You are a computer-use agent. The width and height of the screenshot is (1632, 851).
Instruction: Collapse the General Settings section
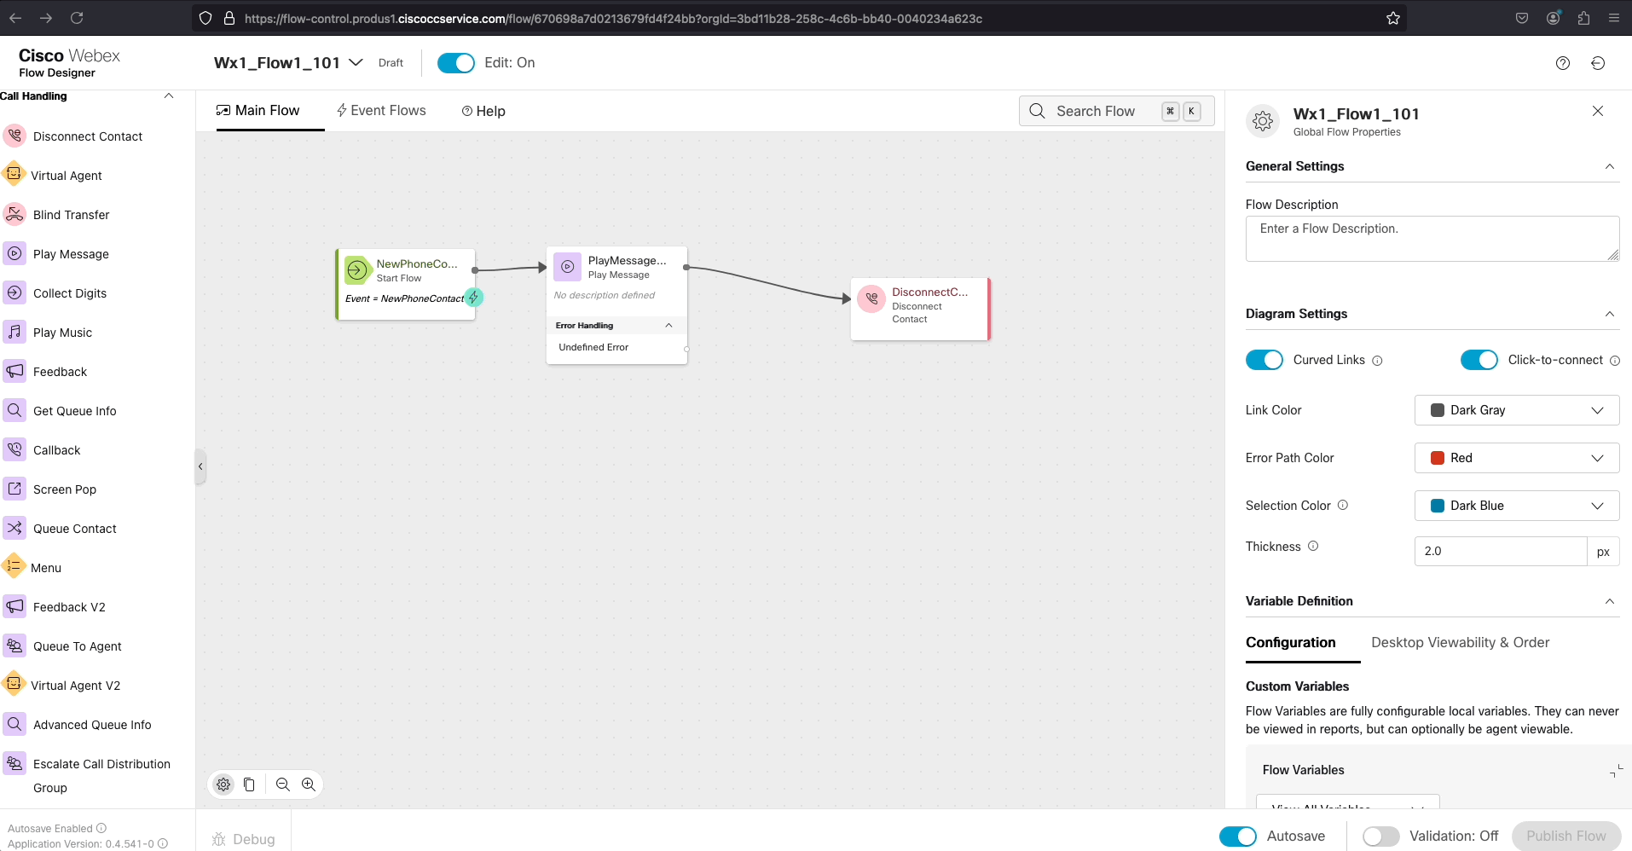tap(1609, 166)
